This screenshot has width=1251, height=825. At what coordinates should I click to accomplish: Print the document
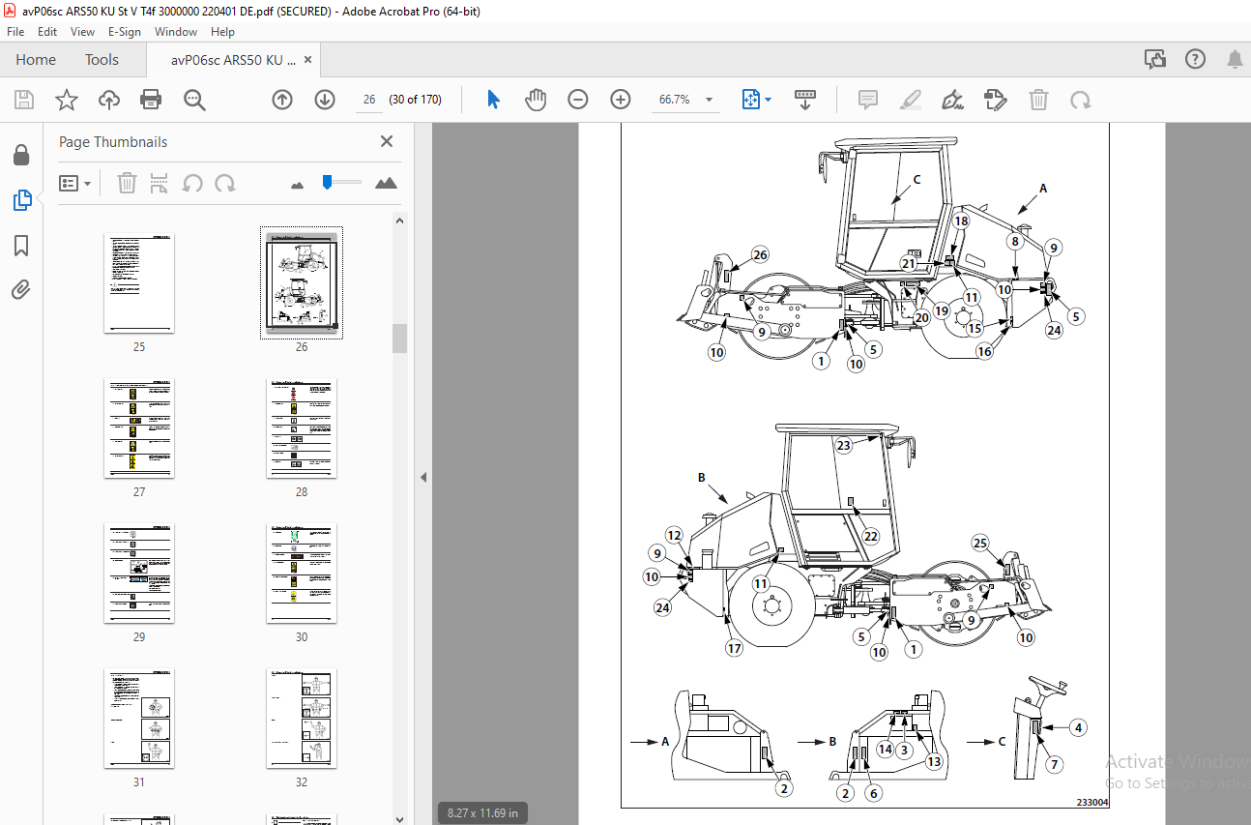(x=151, y=100)
